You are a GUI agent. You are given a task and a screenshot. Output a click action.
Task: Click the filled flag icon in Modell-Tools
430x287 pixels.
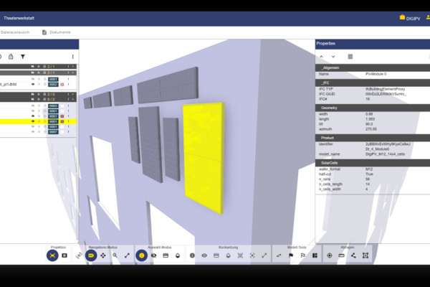[x=291, y=255]
